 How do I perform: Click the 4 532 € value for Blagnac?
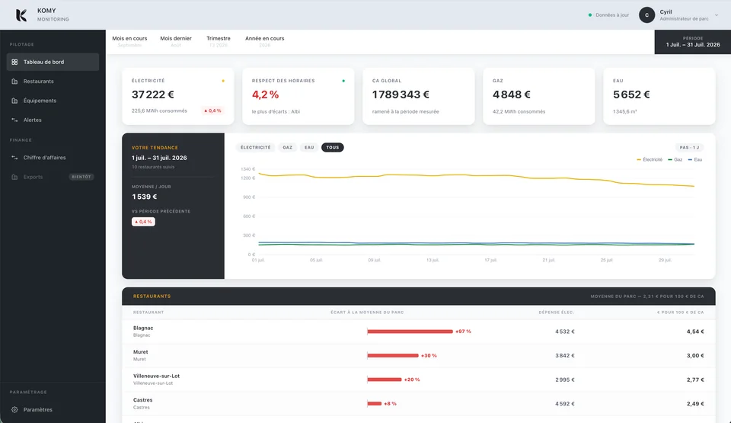pos(564,332)
